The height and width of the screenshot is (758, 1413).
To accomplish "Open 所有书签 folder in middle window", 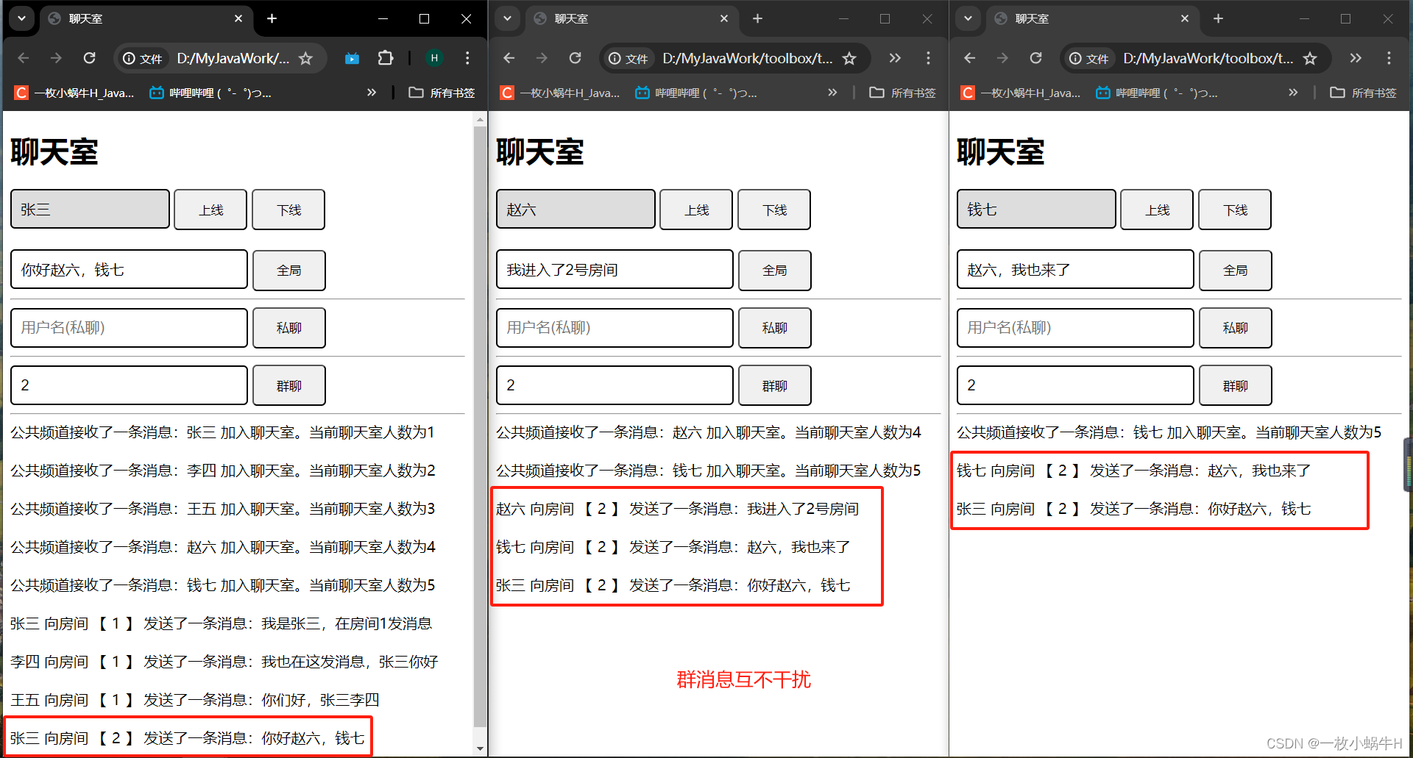I will [902, 93].
